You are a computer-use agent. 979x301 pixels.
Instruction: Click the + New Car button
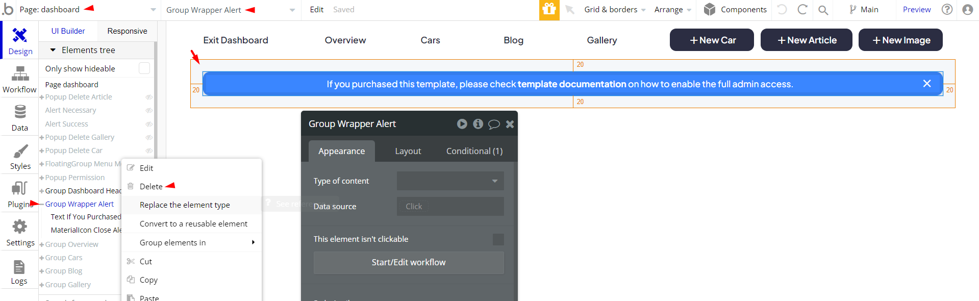[x=712, y=40]
